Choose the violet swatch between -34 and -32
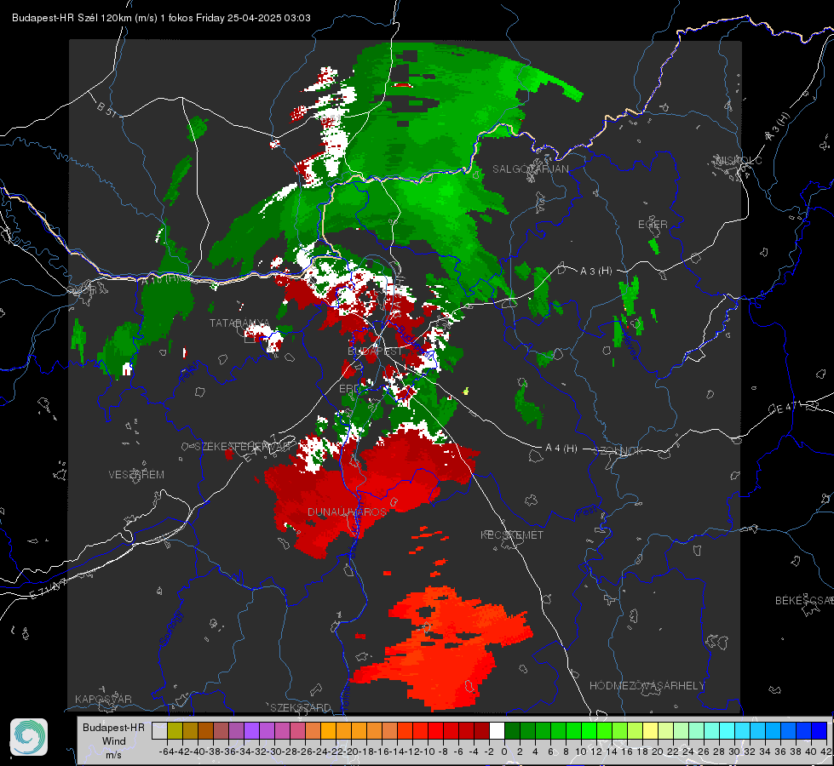The width and height of the screenshot is (834, 766). tap(251, 731)
